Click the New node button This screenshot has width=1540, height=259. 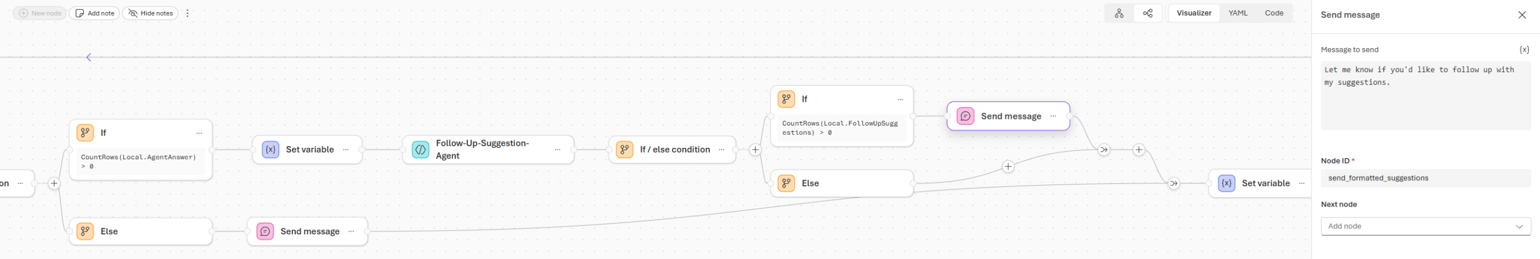40,13
